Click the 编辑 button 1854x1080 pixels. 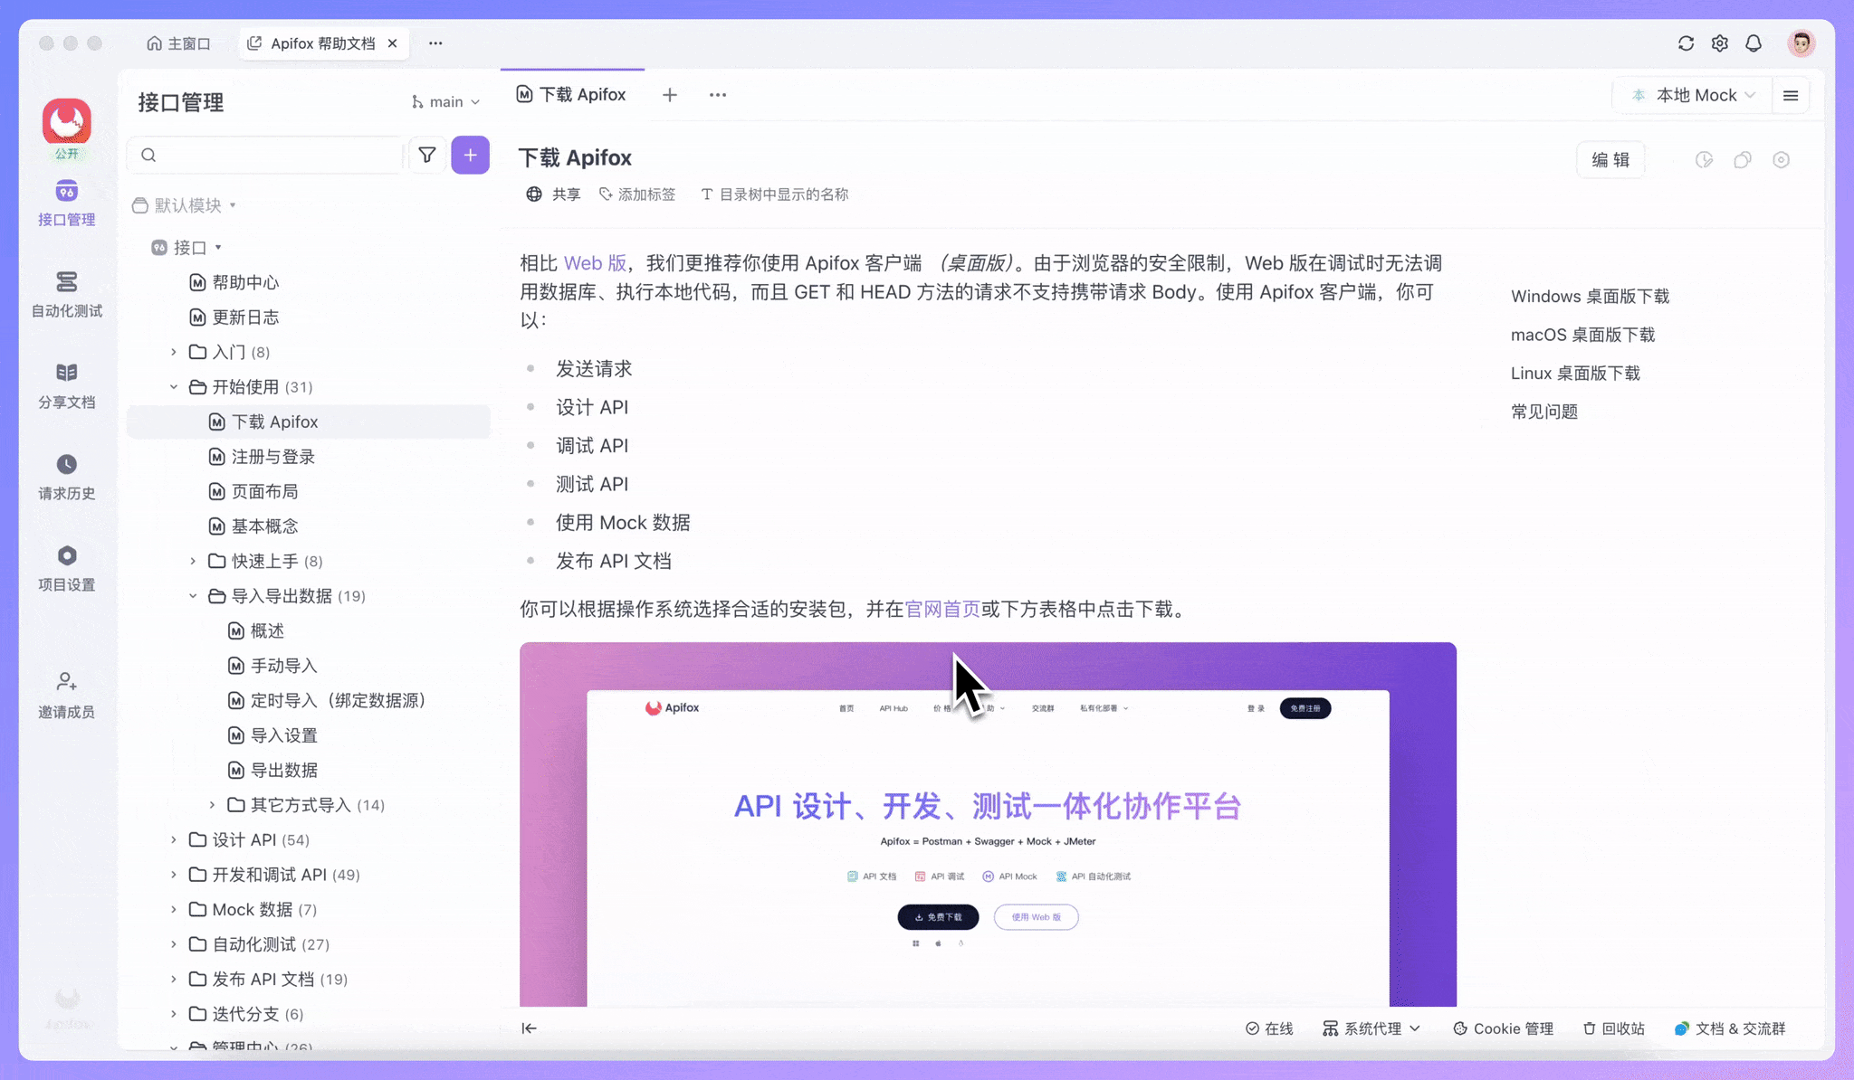click(1611, 159)
